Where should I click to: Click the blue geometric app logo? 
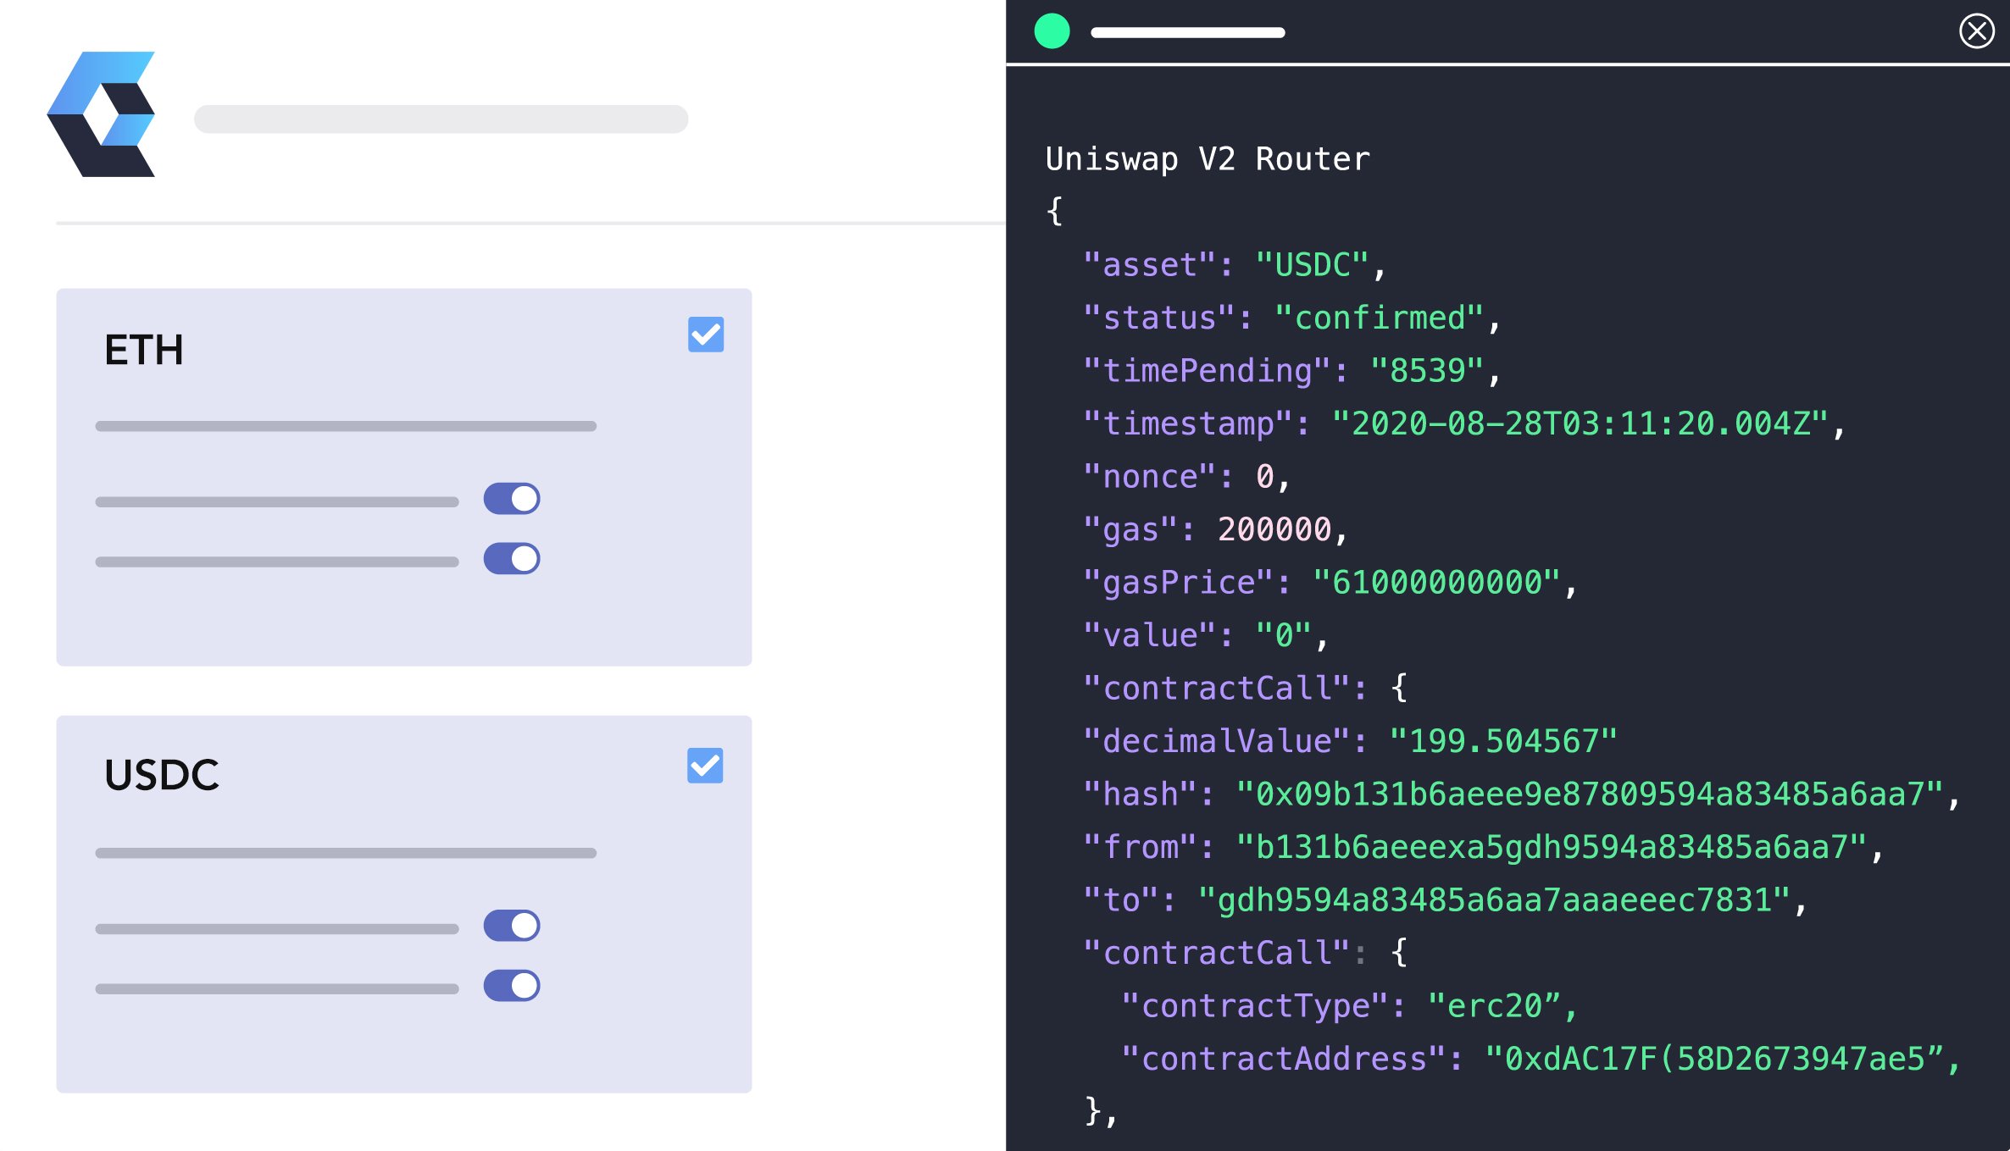(x=103, y=114)
